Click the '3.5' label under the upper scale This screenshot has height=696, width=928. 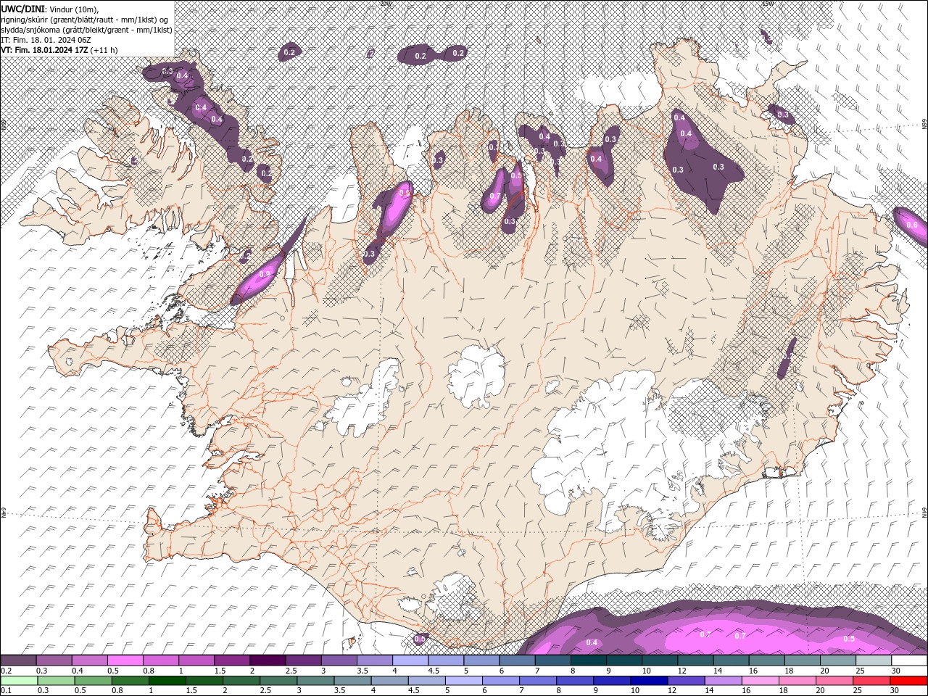click(x=362, y=671)
